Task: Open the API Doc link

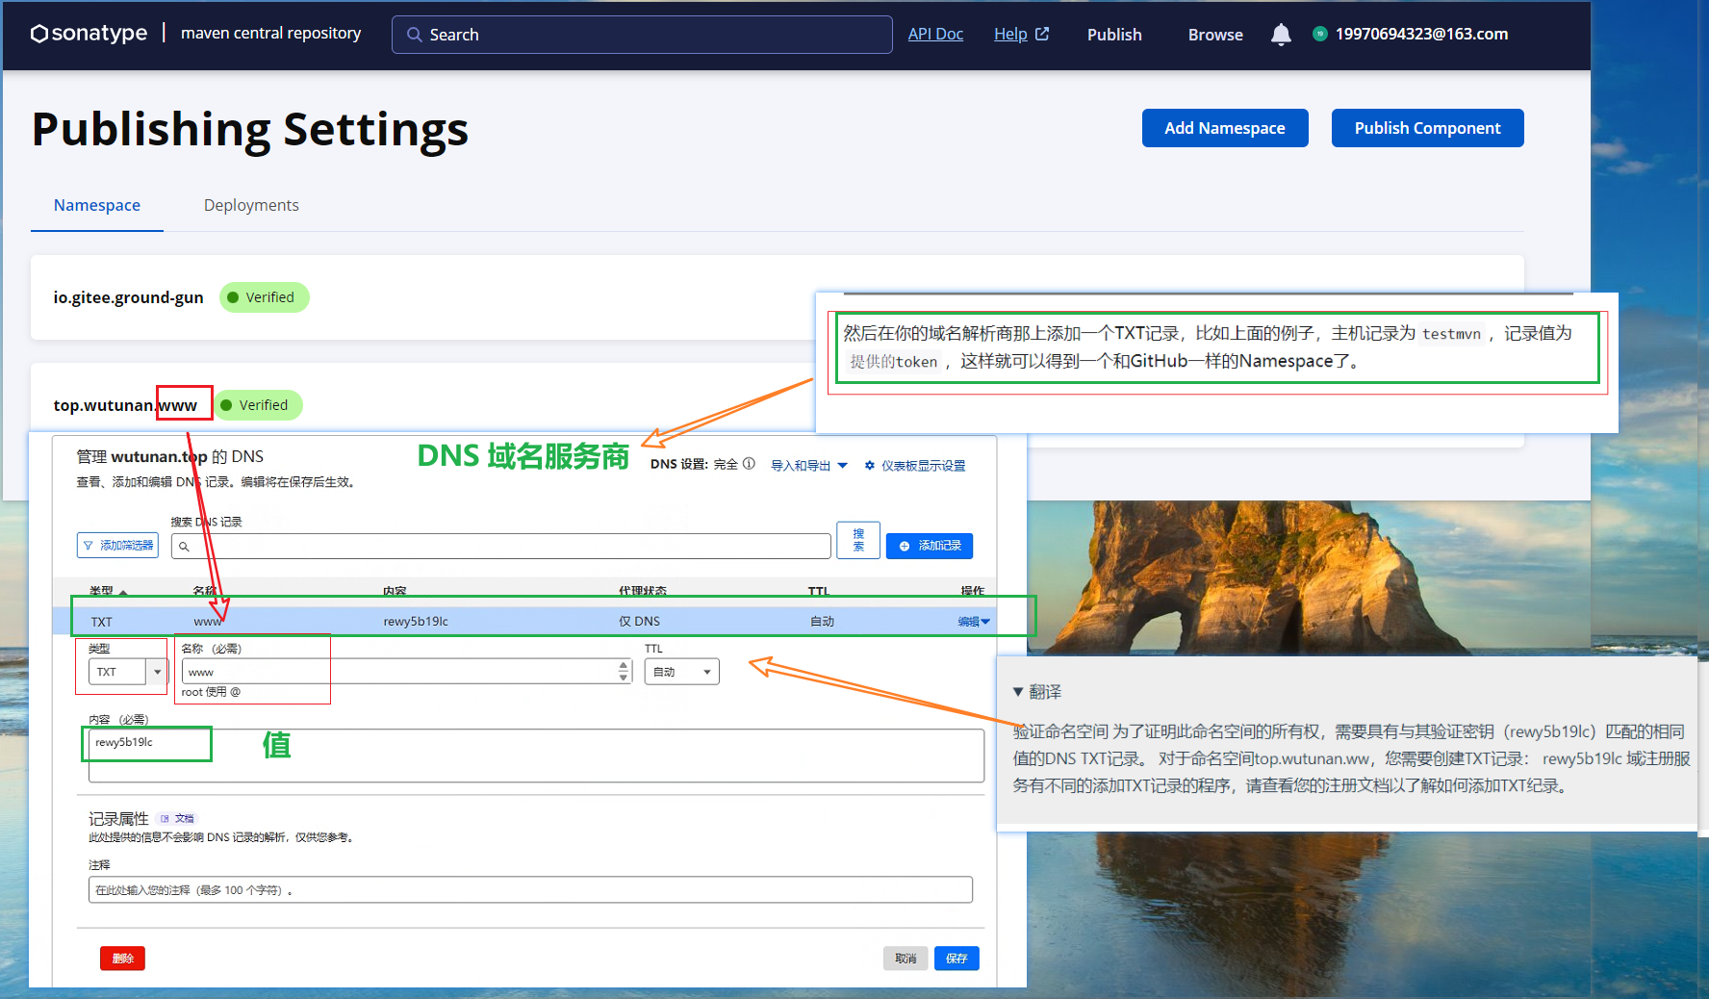Action: [x=935, y=35]
